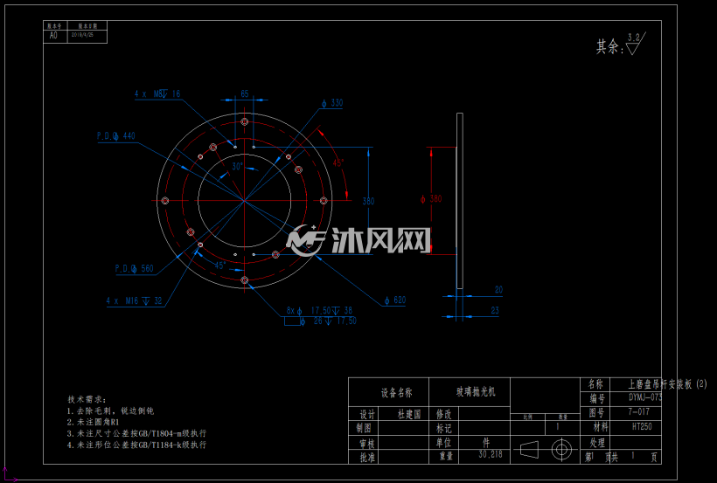Viewport: 717px width, 483px height.
Task: Select the '23' thickness dimension
Action: coord(495,311)
